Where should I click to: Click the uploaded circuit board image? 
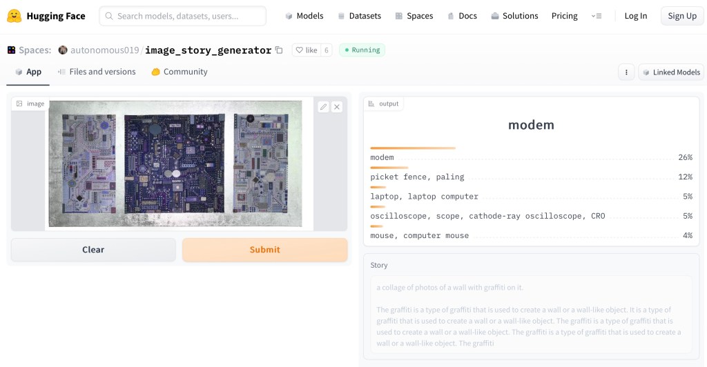(175, 164)
